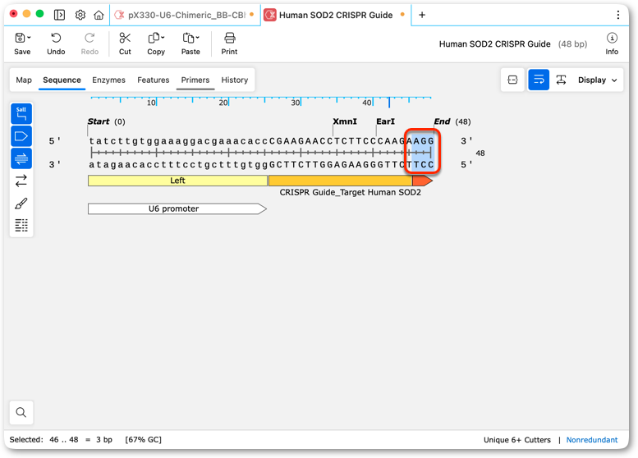Screen dimensions: 638x458
Task: Expand the Display dropdown menu
Action: click(x=597, y=80)
